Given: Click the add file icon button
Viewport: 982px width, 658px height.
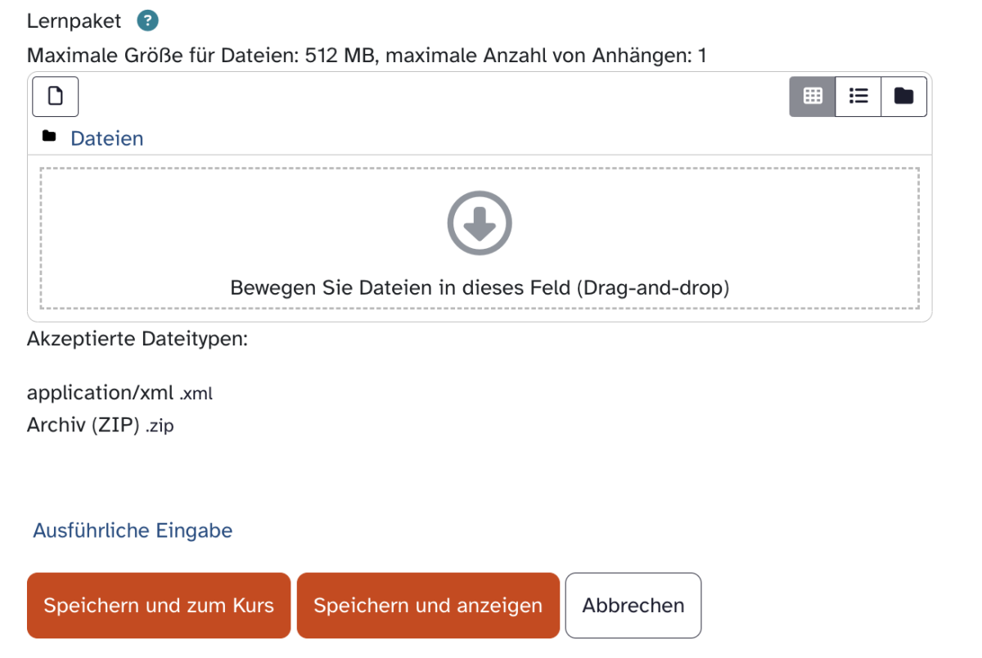Looking at the screenshot, I should (x=56, y=97).
